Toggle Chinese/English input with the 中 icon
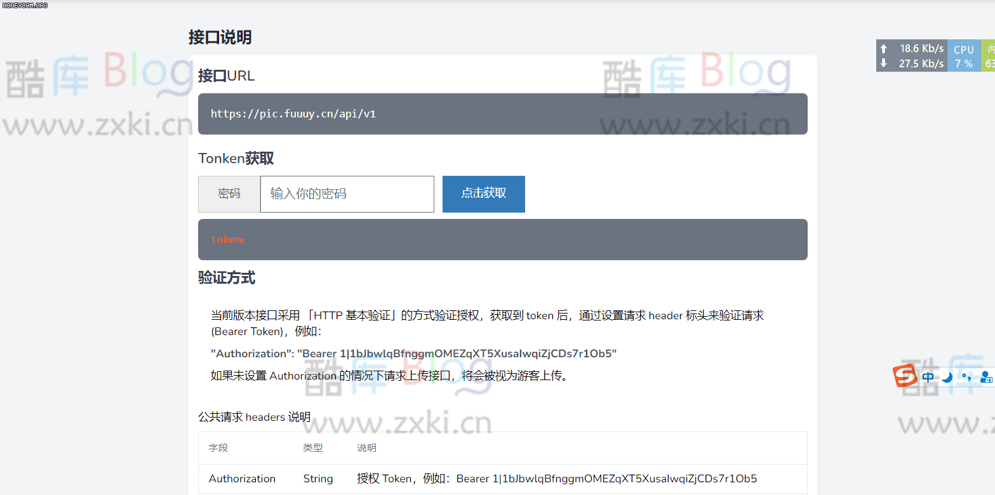The height and width of the screenshot is (495, 995). 928,376
